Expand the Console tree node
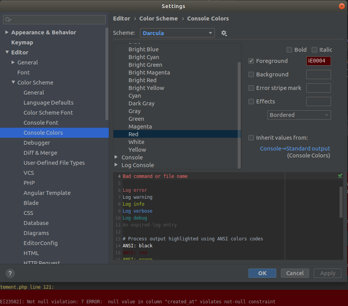This screenshot has width=348, height=306. coord(116,157)
